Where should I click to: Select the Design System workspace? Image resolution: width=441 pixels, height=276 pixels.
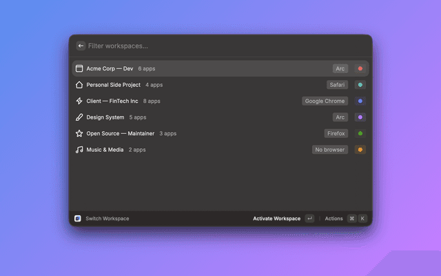point(220,117)
